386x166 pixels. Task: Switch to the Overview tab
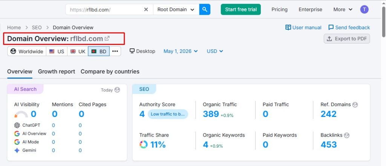click(x=20, y=71)
